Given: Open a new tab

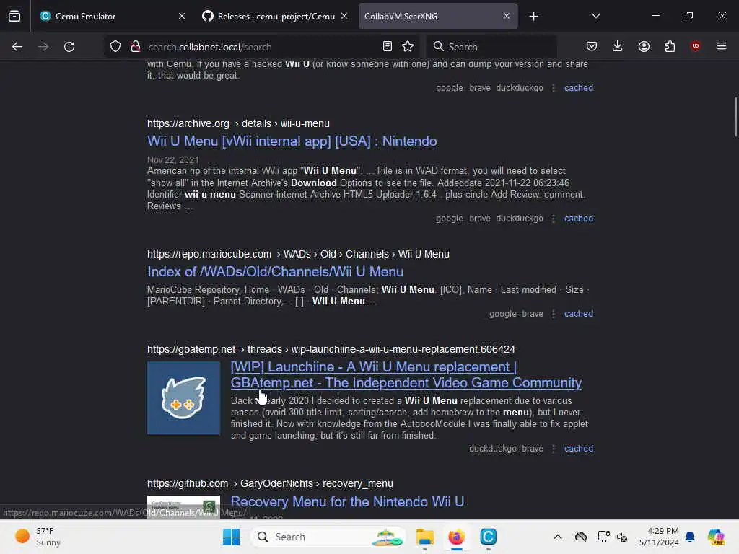Looking at the screenshot, I should click(533, 17).
